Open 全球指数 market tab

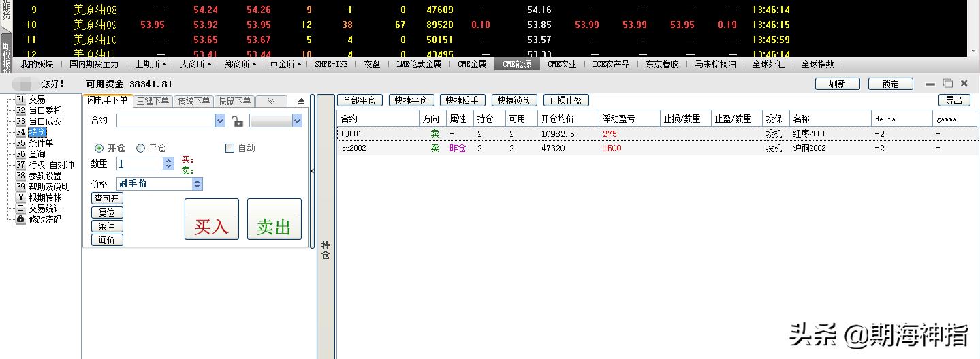(817, 64)
